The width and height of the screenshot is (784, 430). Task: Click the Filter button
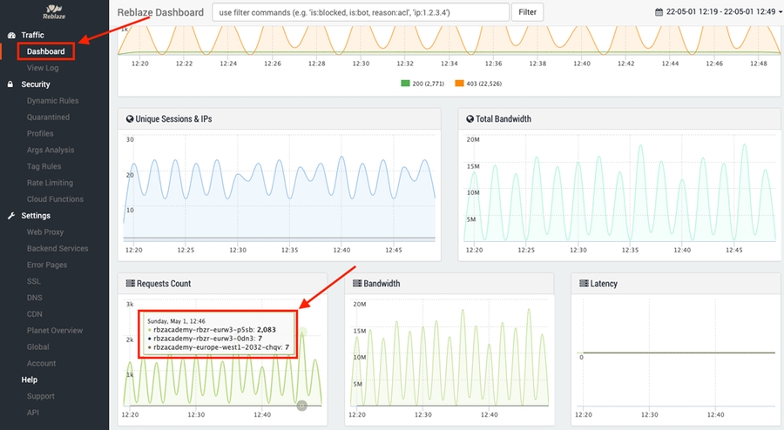pyautogui.click(x=528, y=12)
